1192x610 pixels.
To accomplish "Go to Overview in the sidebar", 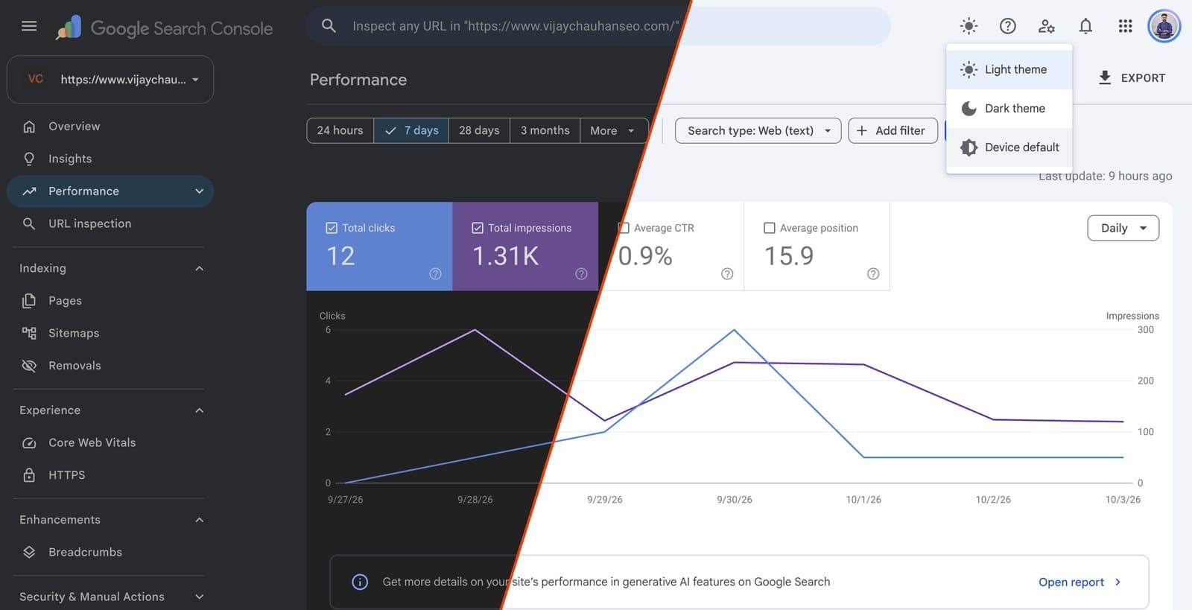I will (110, 127).
